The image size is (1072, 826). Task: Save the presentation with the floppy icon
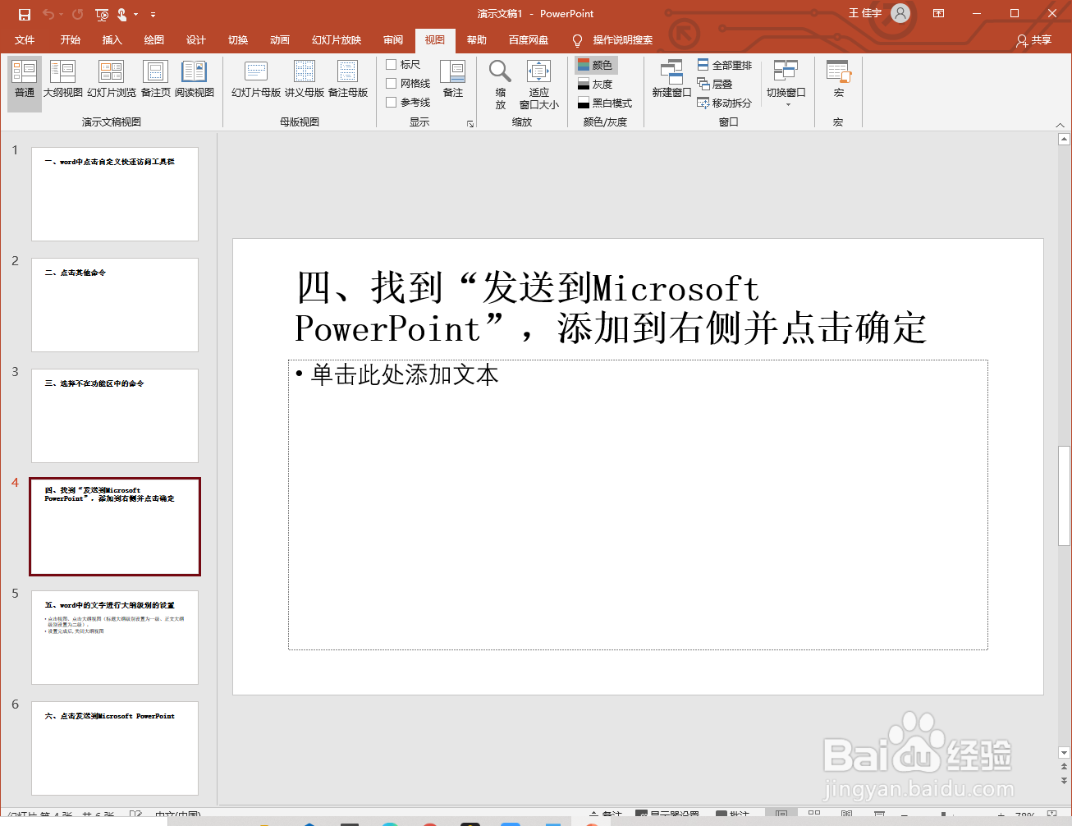point(24,14)
